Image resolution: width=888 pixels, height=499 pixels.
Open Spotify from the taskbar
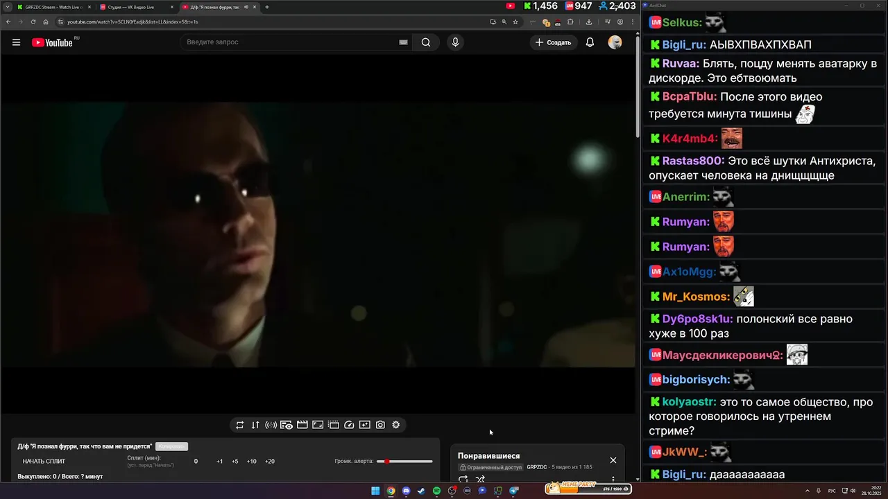pyautogui.click(x=436, y=491)
